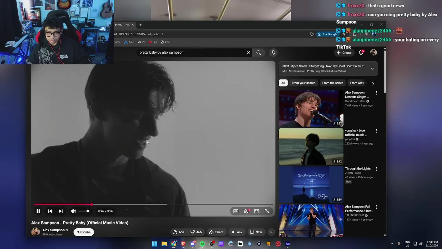Open a new browser tab

[x=140, y=25]
